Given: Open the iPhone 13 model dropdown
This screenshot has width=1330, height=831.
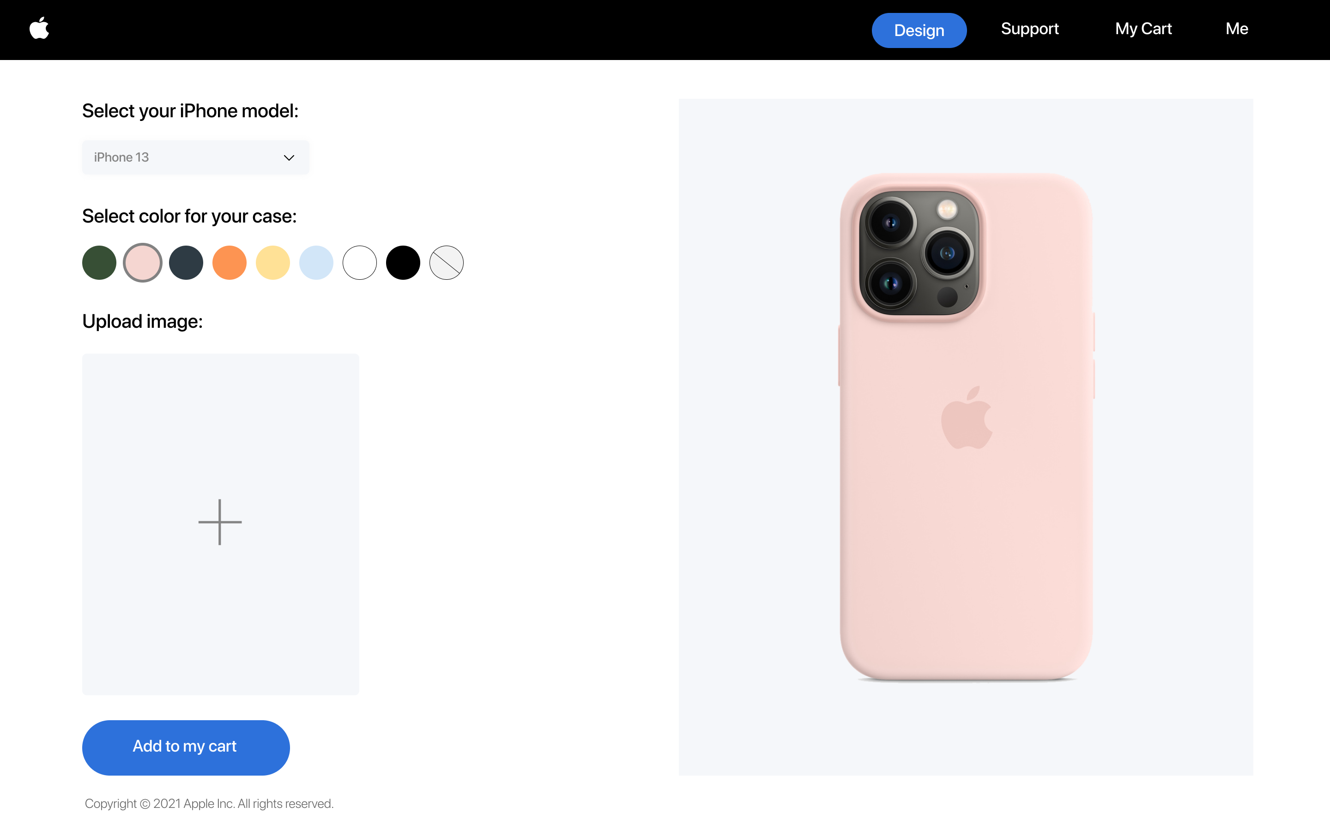Looking at the screenshot, I should point(196,158).
